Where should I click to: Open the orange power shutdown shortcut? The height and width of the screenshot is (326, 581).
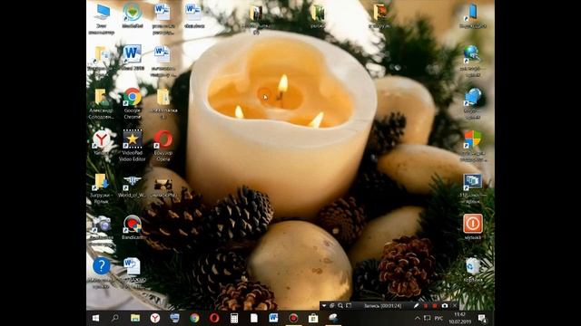click(x=473, y=227)
